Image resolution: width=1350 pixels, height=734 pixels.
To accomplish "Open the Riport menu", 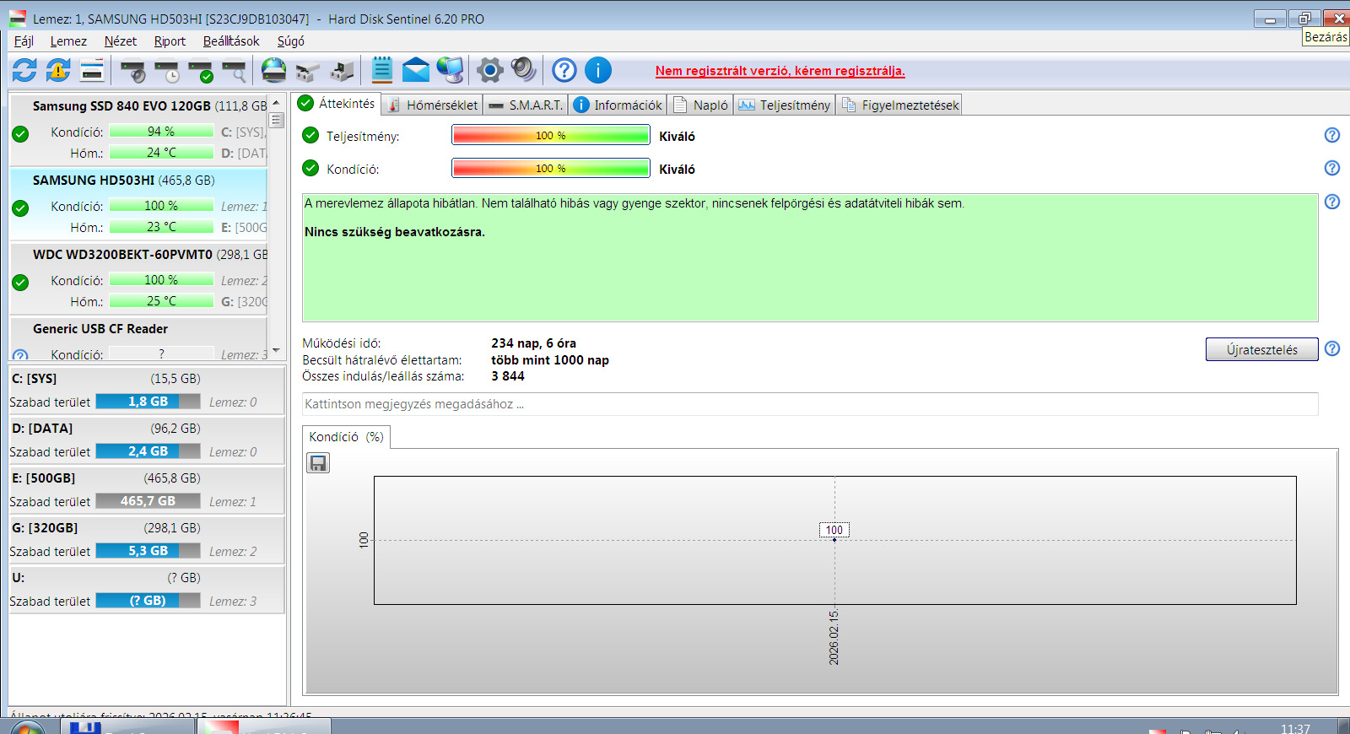I will pos(170,40).
